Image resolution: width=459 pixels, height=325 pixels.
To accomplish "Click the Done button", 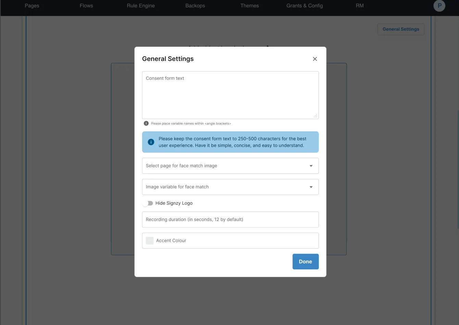I will [306, 262].
